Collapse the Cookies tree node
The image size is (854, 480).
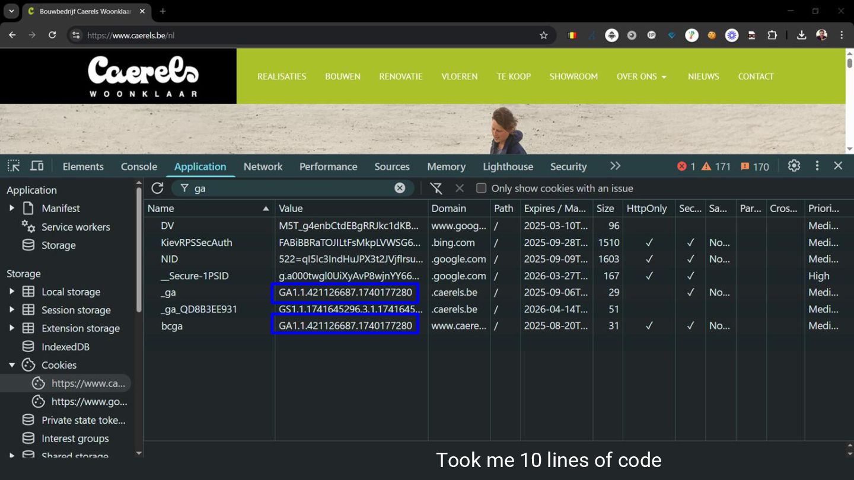tap(11, 365)
